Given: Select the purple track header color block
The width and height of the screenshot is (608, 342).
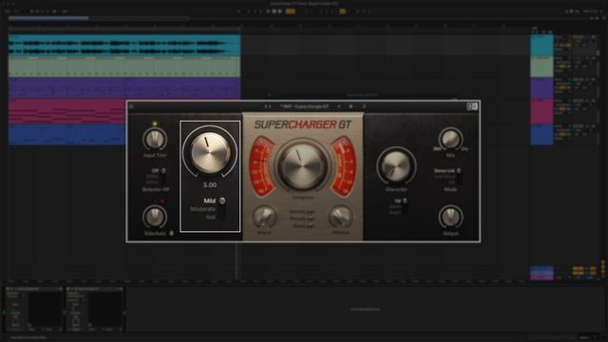Looking at the screenshot, I should (541, 88).
